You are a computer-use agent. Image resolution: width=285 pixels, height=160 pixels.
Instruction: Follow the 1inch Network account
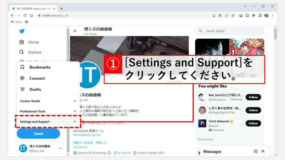point(253,123)
